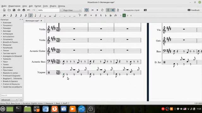The image size is (202, 113).
Task: Toggle note input mode N
Action: [4, 15]
